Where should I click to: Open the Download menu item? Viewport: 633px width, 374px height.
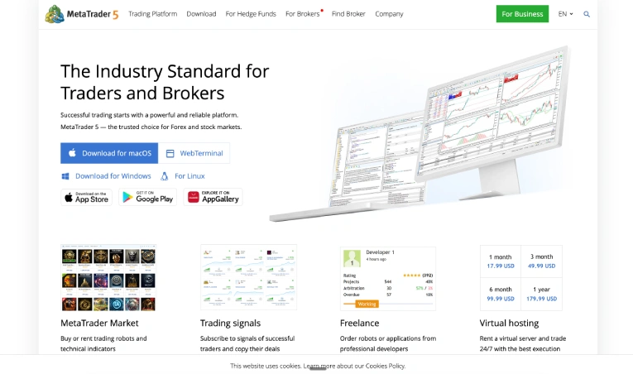(x=201, y=14)
